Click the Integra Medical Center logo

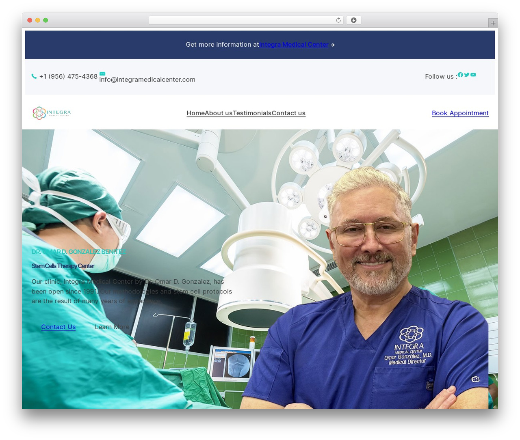pos(52,113)
